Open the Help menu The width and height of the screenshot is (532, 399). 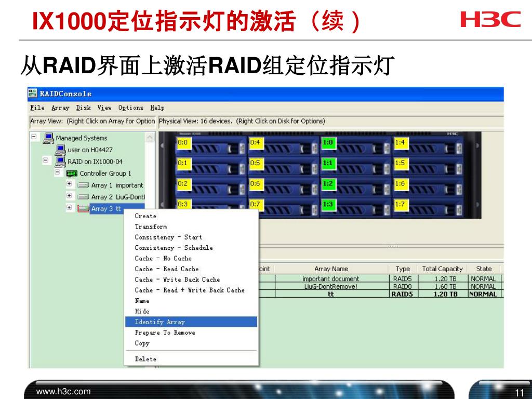[157, 108]
